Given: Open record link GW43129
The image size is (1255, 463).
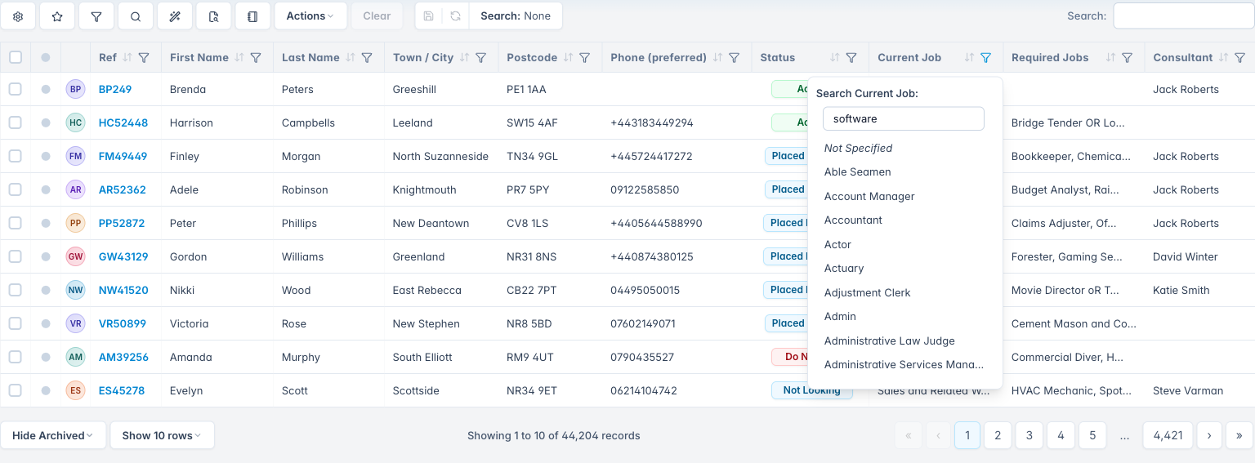Looking at the screenshot, I should click(x=123, y=256).
